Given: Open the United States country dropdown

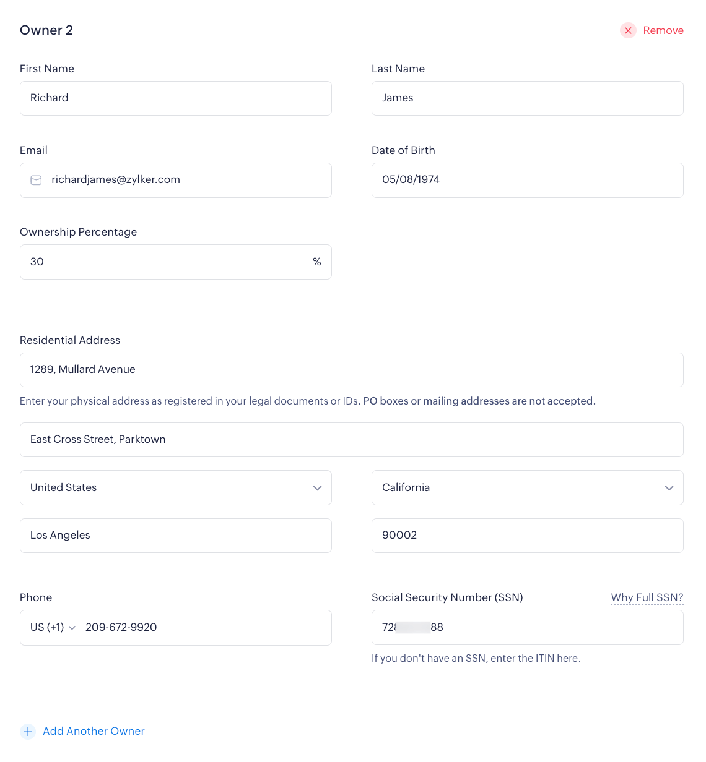Looking at the screenshot, I should [x=175, y=487].
